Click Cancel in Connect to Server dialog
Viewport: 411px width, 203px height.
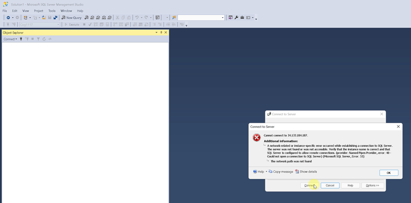tap(330, 185)
